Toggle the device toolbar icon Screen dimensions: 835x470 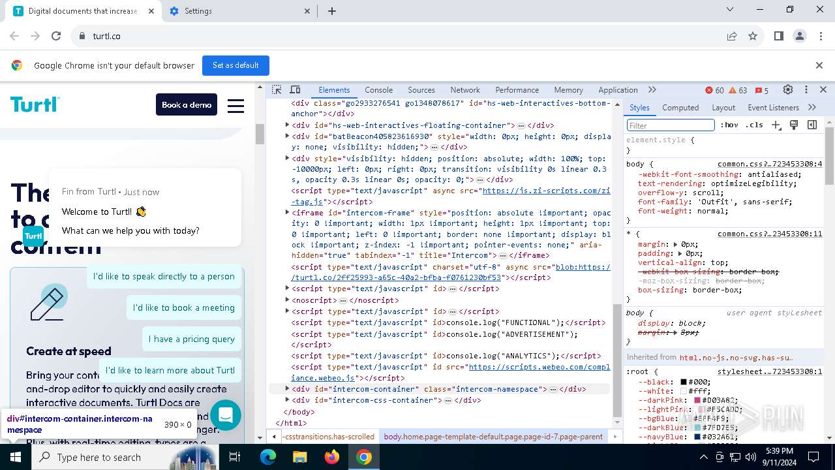point(295,90)
